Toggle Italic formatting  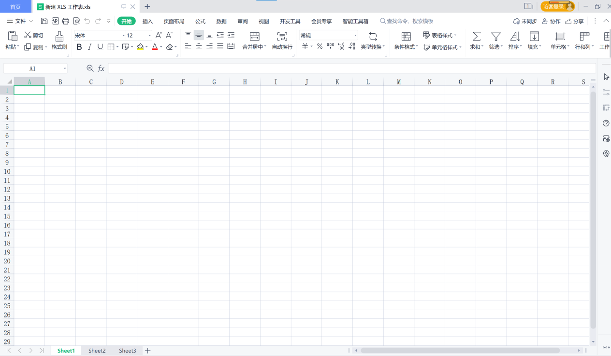tap(89, 47)
